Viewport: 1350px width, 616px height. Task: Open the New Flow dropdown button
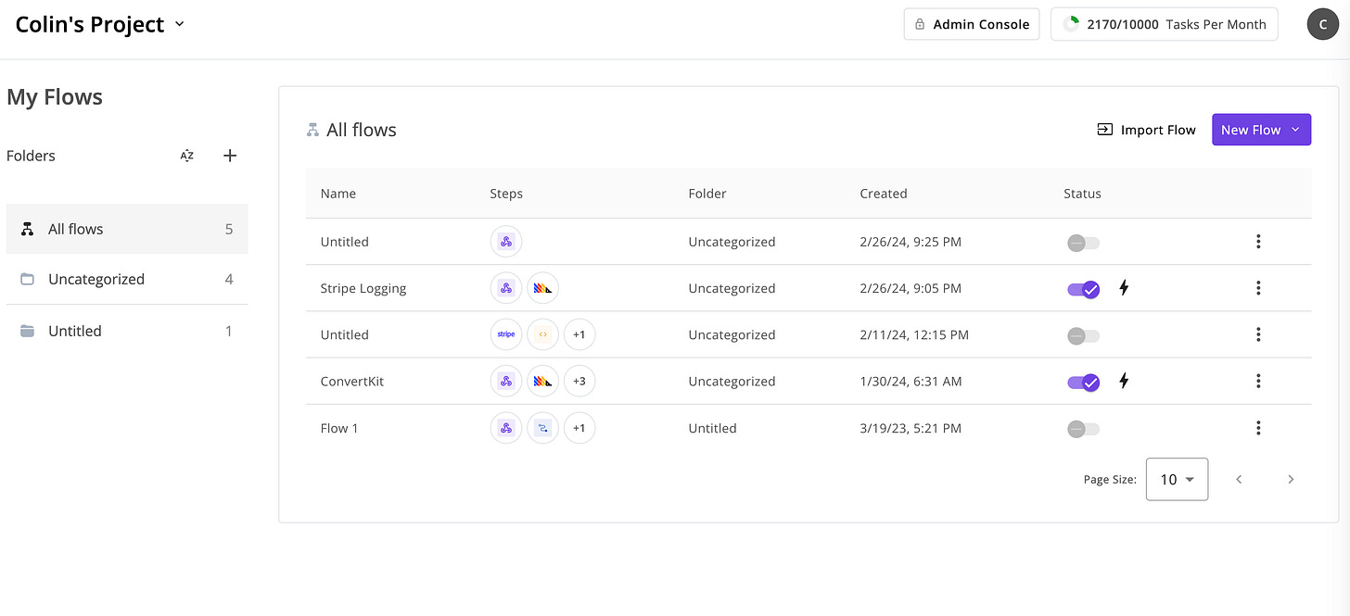tap(1261, 130)
